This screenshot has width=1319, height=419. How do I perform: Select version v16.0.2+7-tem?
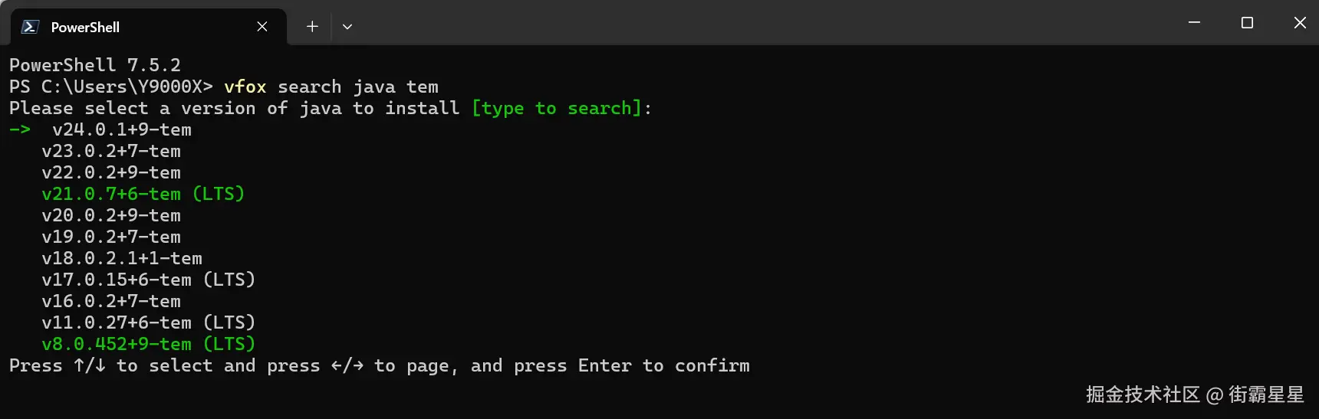111,301
